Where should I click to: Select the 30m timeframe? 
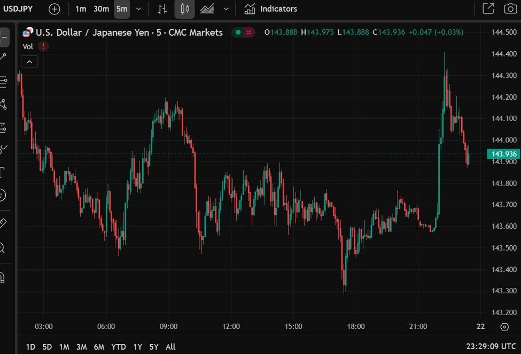(101, 9)
